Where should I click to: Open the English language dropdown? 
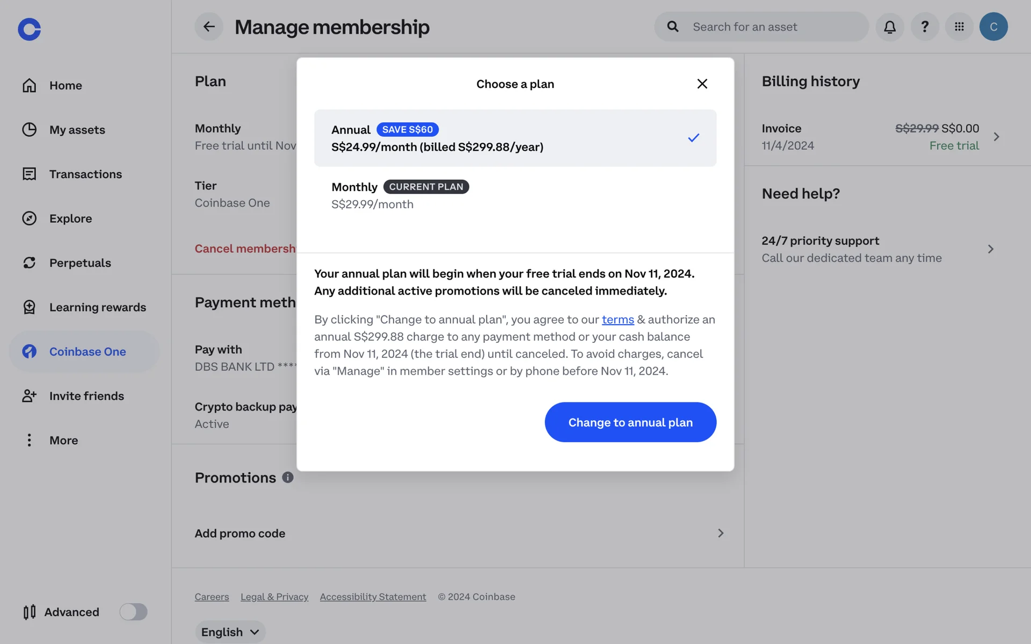[230, 632]
